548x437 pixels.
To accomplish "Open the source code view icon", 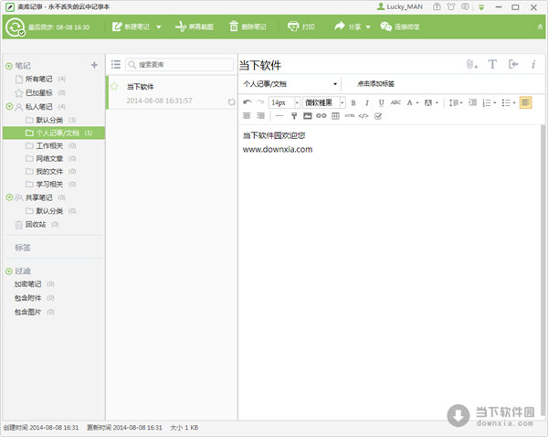I will click(364, 116).
